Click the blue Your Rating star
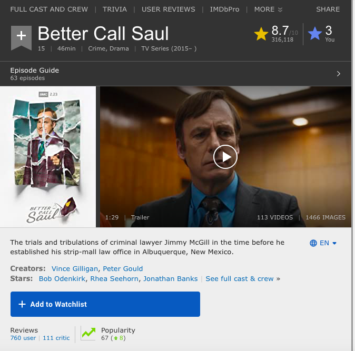 (x=315, y=34)
